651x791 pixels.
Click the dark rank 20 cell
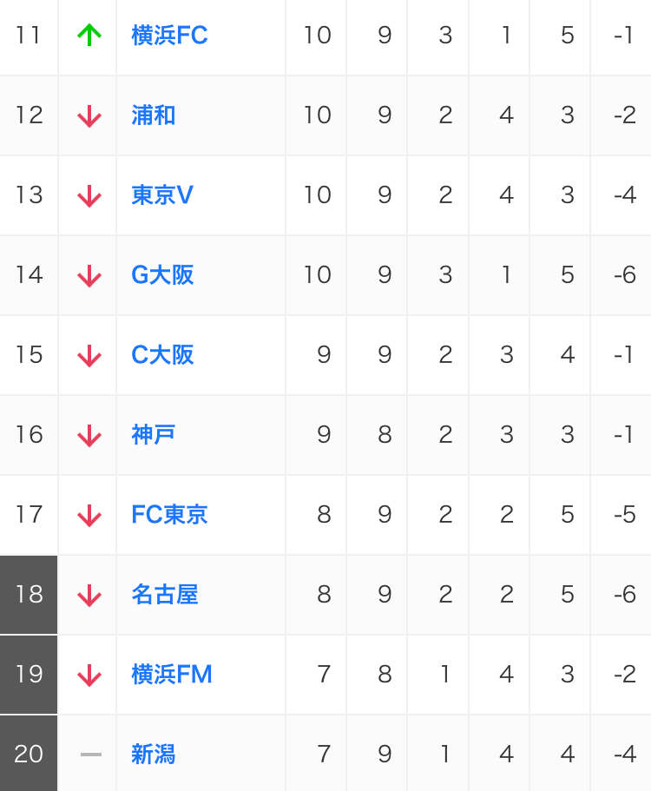point(29,754)
